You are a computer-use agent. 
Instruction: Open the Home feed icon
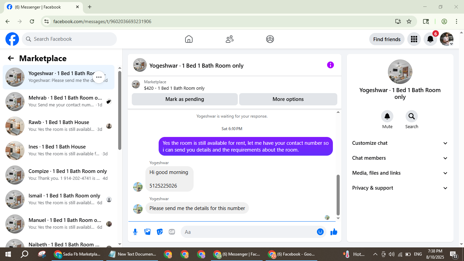(189, 39)
